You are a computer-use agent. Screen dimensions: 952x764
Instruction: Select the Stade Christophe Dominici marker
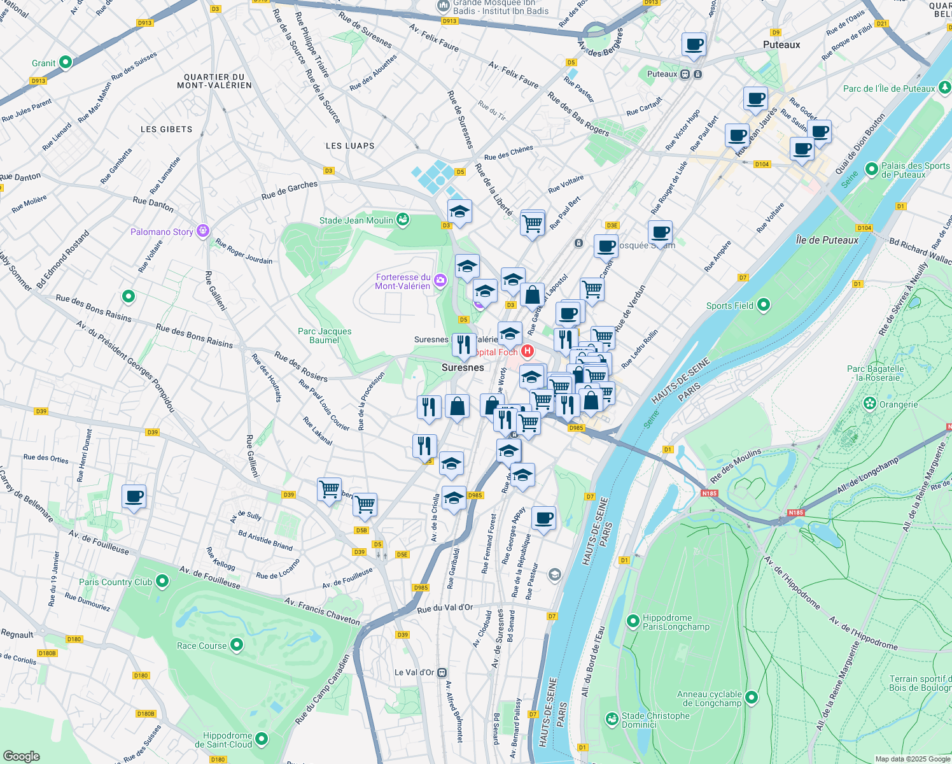tap(611, 718)
